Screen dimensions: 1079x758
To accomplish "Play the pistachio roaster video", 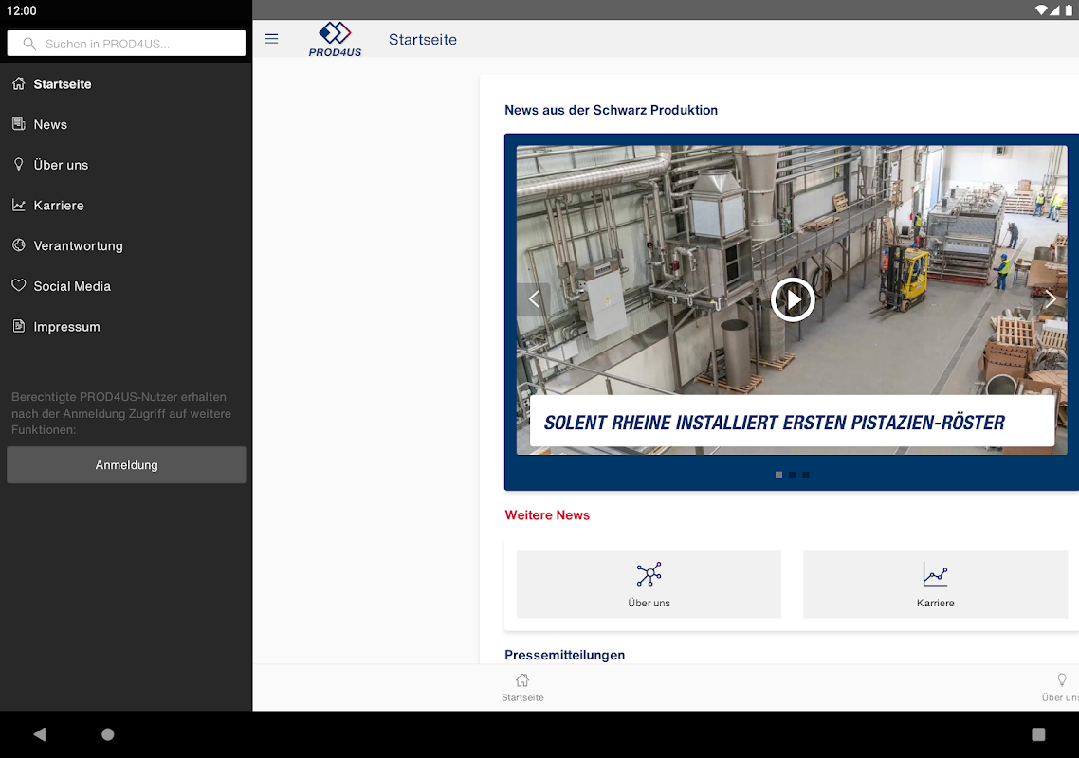I will pos(792,299).
